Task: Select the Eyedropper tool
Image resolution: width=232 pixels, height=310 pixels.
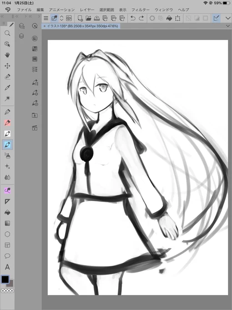Action: [x=7, y=88]
